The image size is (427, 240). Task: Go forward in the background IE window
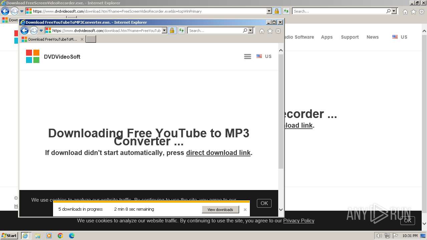click(14, 11)
